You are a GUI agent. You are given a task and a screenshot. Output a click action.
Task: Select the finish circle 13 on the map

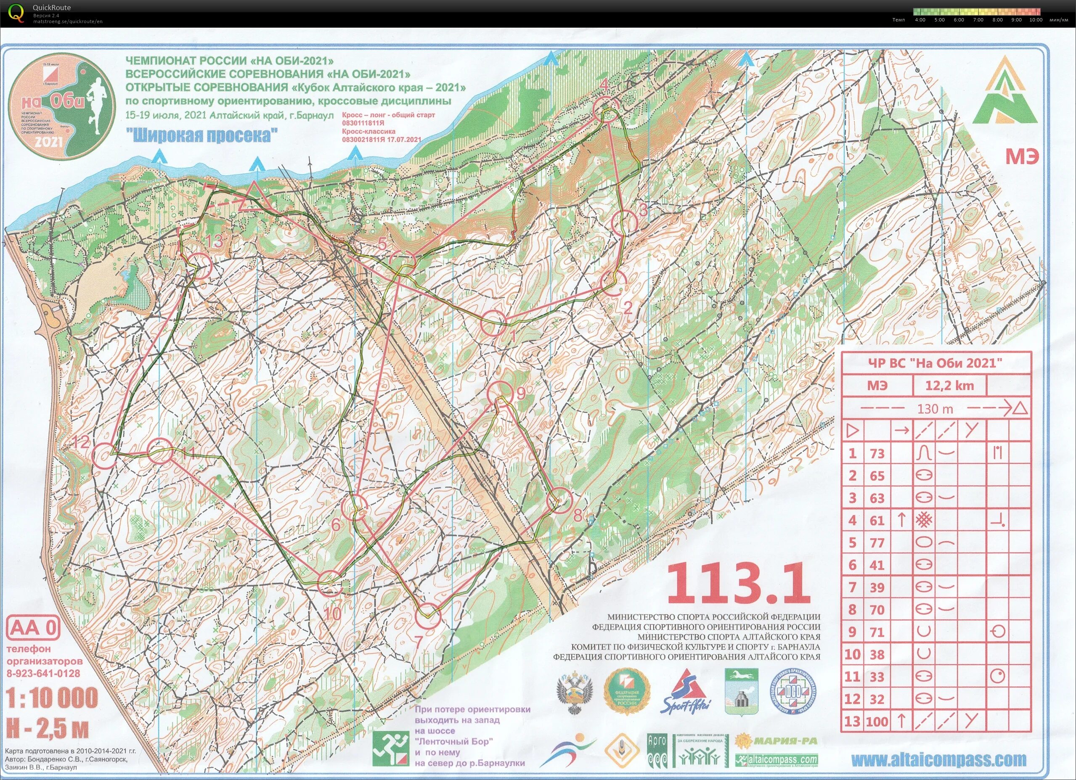[x=199, y=266]
